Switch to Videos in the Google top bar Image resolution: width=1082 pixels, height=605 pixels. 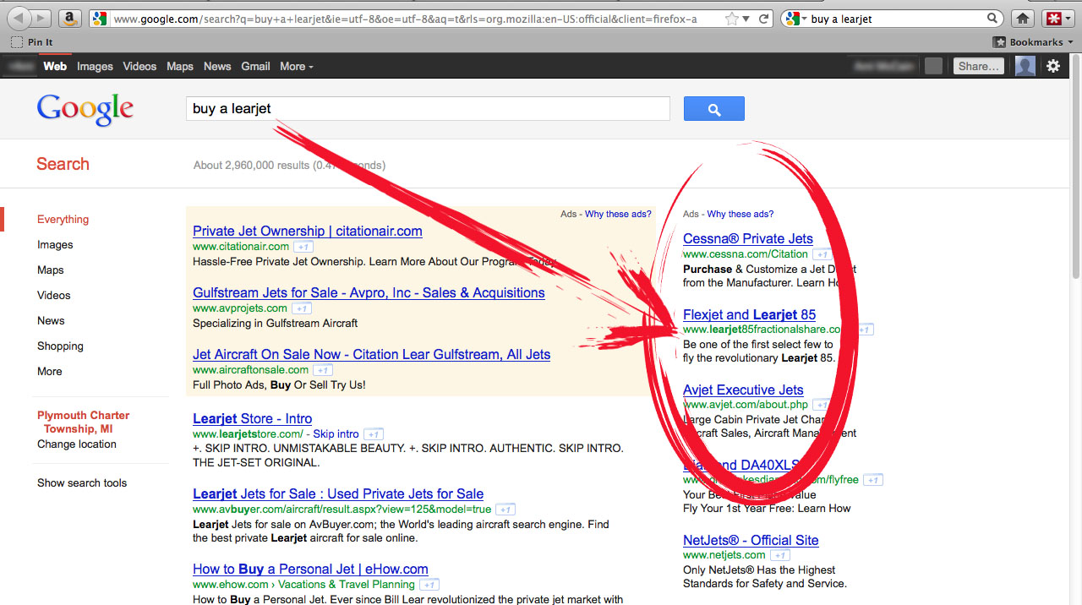tap(139, 66)
